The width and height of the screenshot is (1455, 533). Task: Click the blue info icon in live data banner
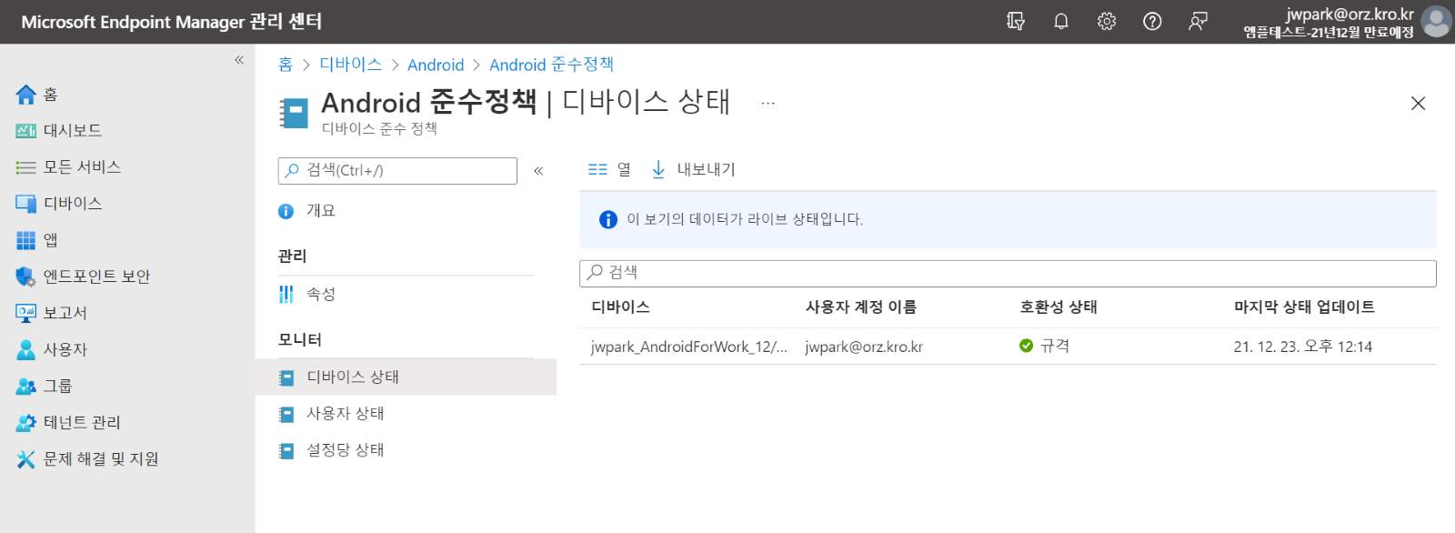pos(608,219)
